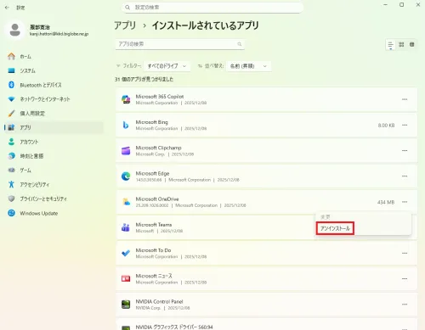This screenshot has width=425, height=330.
Task: Click the magnifier icon in settings search
Action: (127, 8)
